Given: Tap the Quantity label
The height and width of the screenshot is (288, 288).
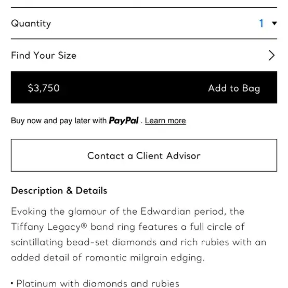Looking at the screenshot, I should [x=31, y=23].
